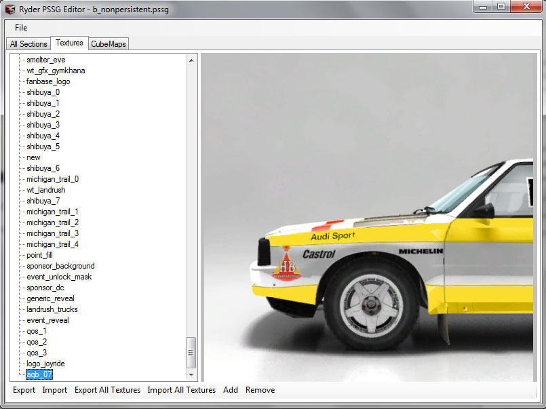The image size is (546, 409).
Task: Select the shibuya_2 texture
Action: point(43,114)
